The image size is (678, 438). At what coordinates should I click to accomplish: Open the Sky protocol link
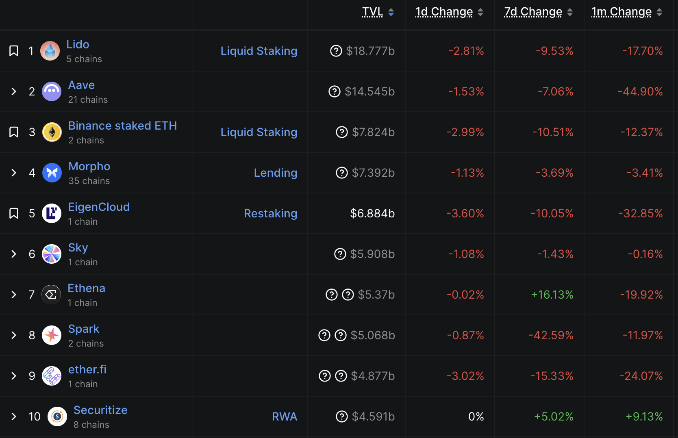tap(78, 247)
